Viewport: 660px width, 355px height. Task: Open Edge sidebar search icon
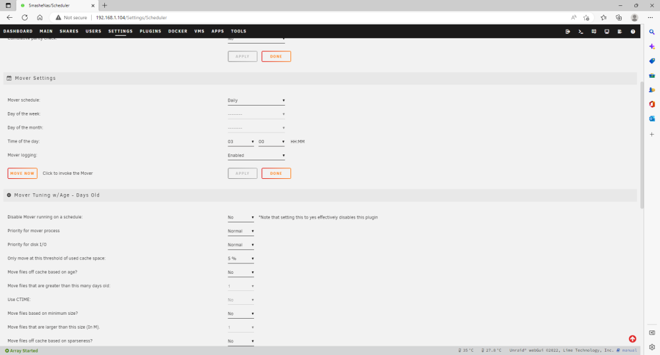(x=652, y=32)
